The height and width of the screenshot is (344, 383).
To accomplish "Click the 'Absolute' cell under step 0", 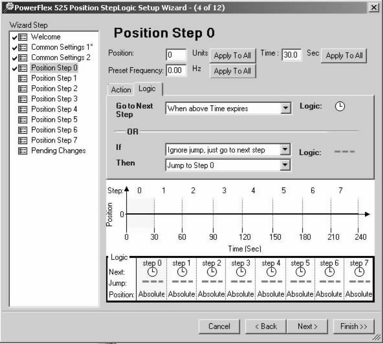I will [152, 294].
